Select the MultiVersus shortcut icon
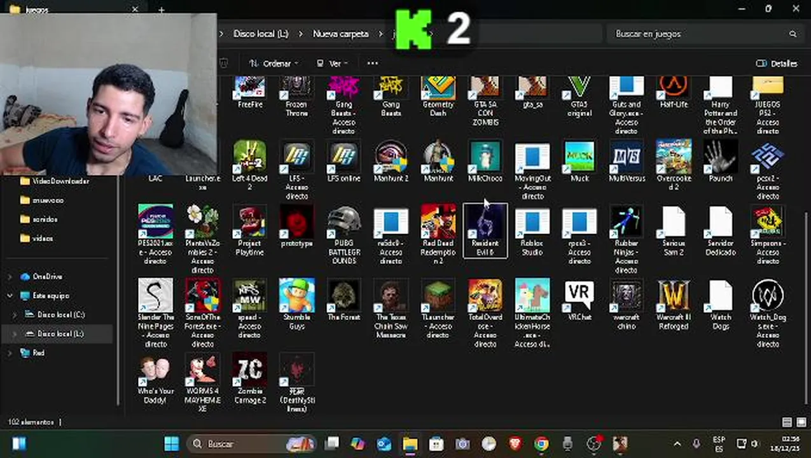Image resolution: width=811 pixels, height=458 pixels. click(626, 162)
